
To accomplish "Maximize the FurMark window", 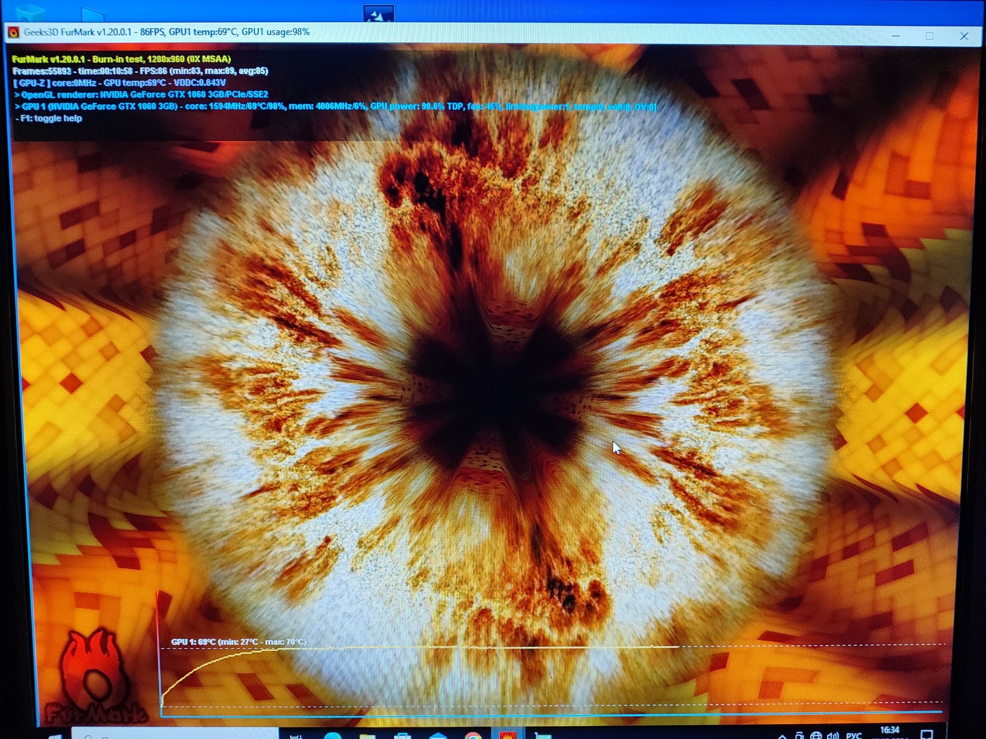I will tap(929, 36).
